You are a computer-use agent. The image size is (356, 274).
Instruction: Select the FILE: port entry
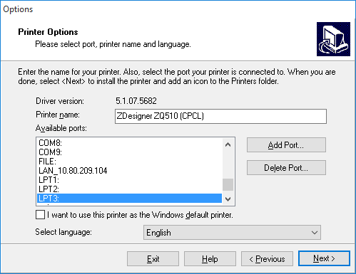pyautogui.click(x=129, y=162)
